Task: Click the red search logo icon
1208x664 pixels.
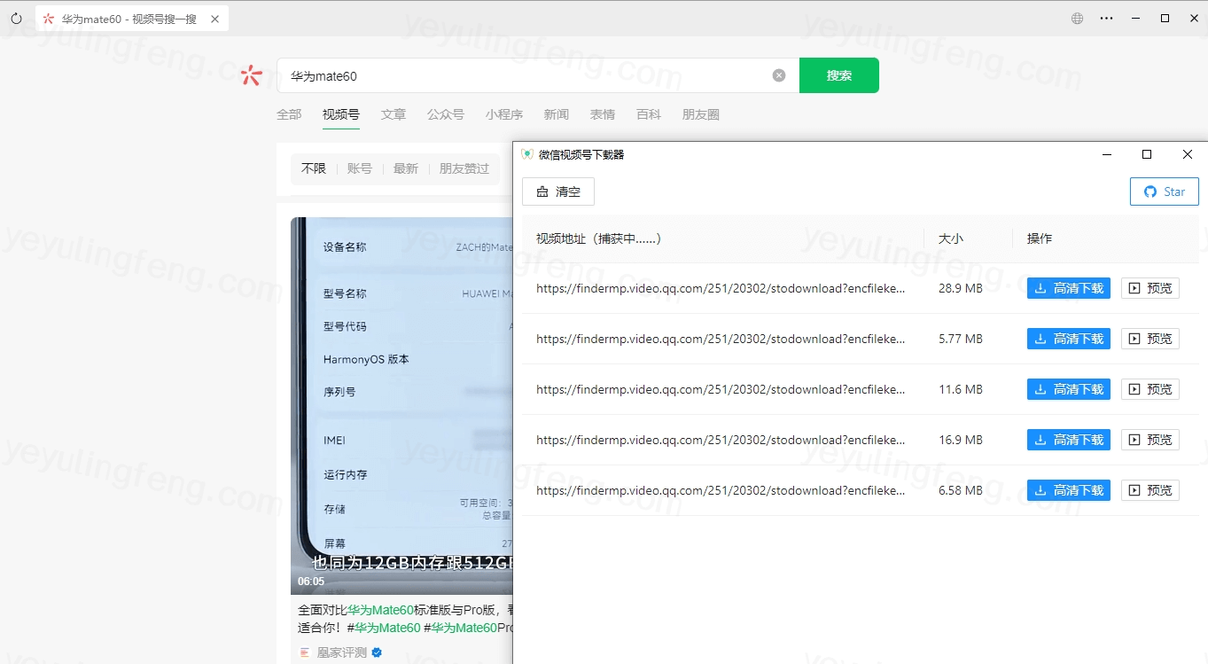Action: tap(252, 75)
